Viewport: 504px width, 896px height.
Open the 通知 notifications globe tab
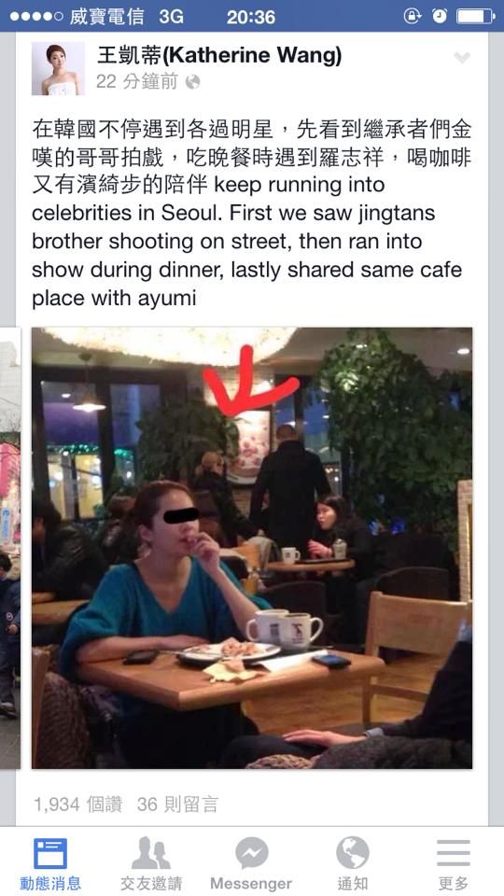click(x=352, y=862)
